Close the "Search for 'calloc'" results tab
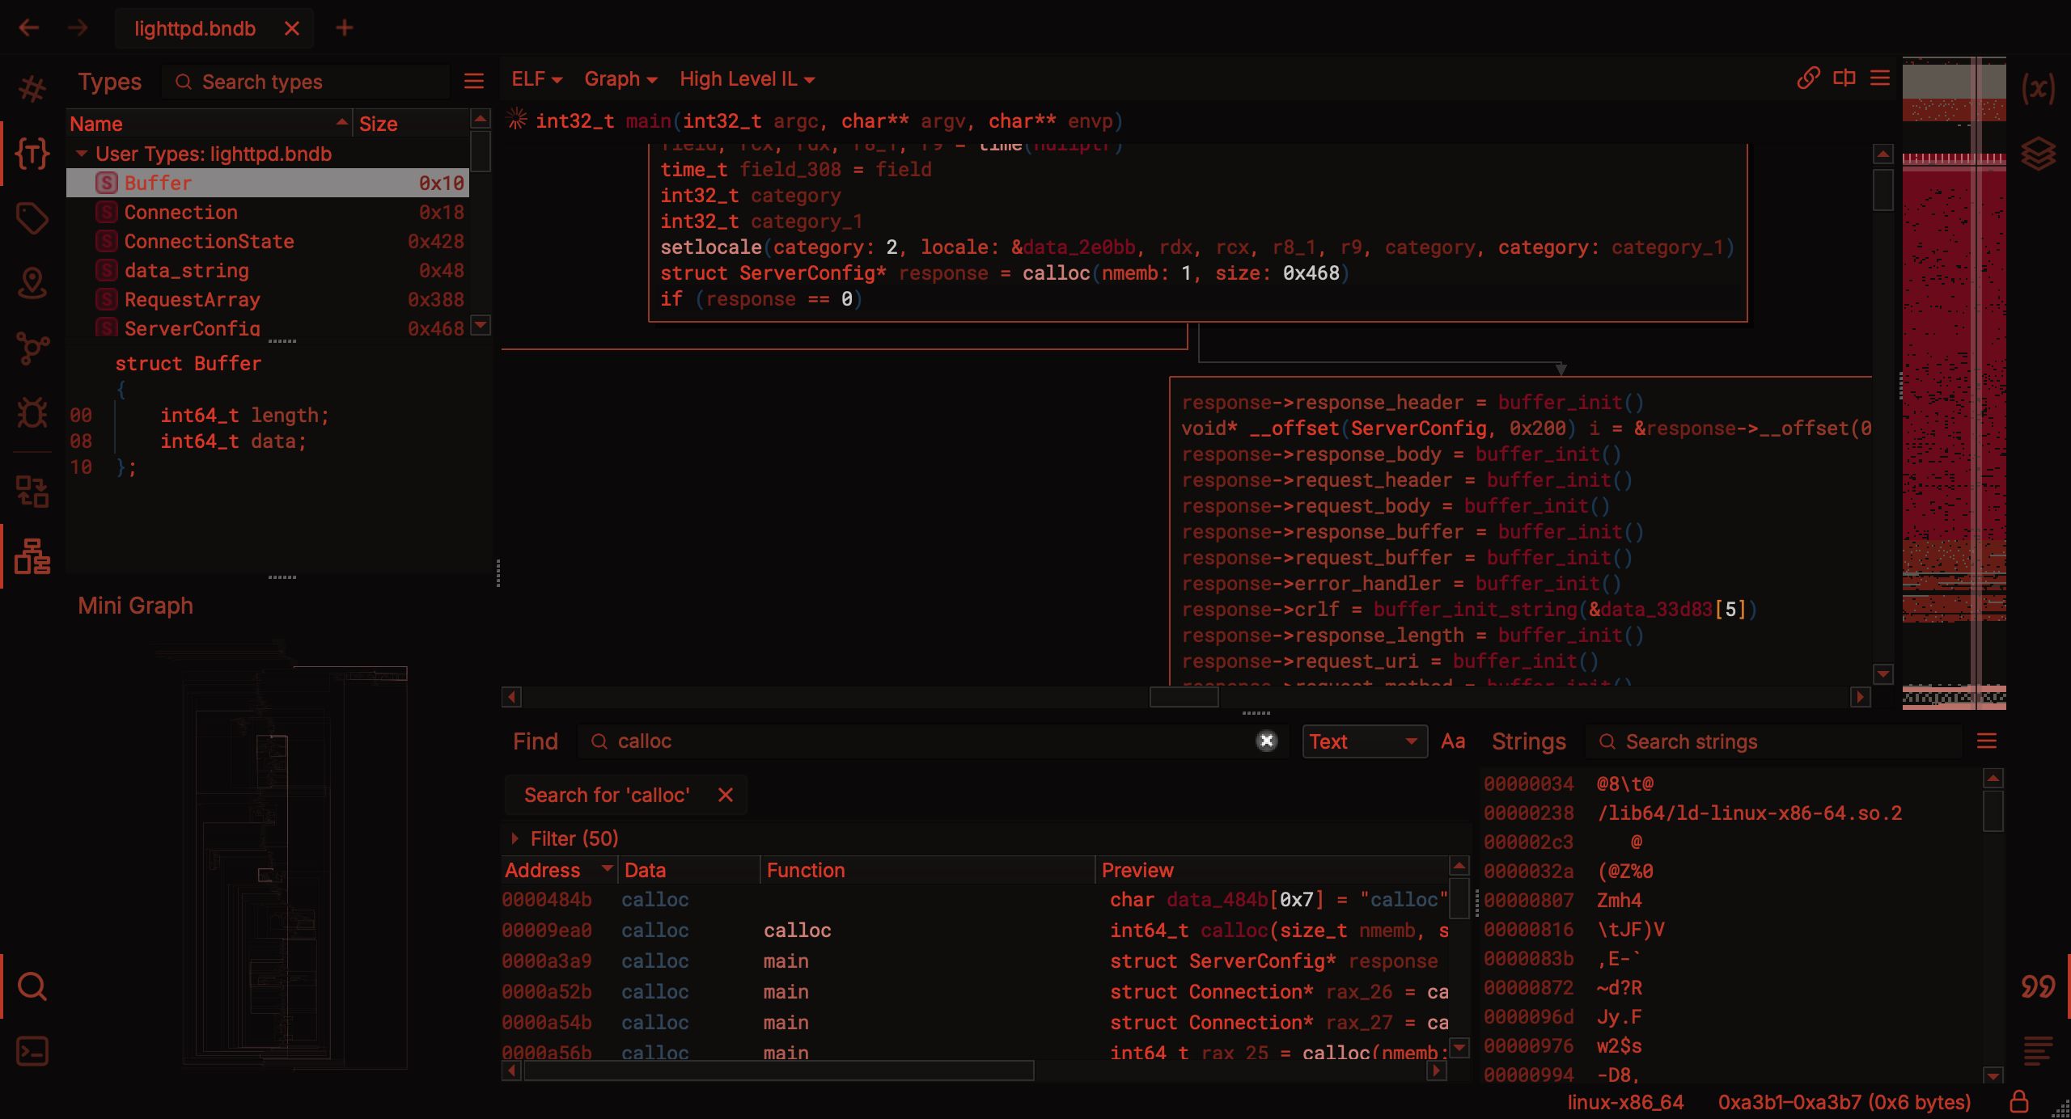 (x=726, y=795)
